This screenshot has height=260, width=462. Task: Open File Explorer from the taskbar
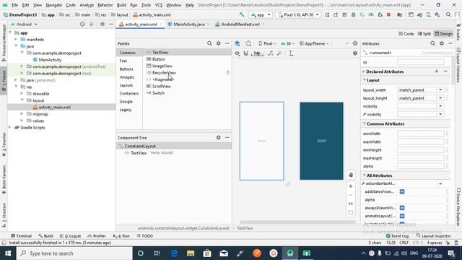tap(191, 253)
